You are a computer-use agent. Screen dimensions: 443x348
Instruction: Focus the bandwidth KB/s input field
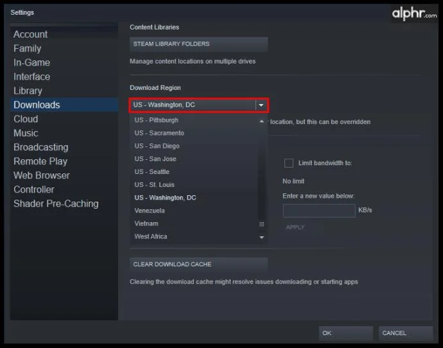(319, 211)
